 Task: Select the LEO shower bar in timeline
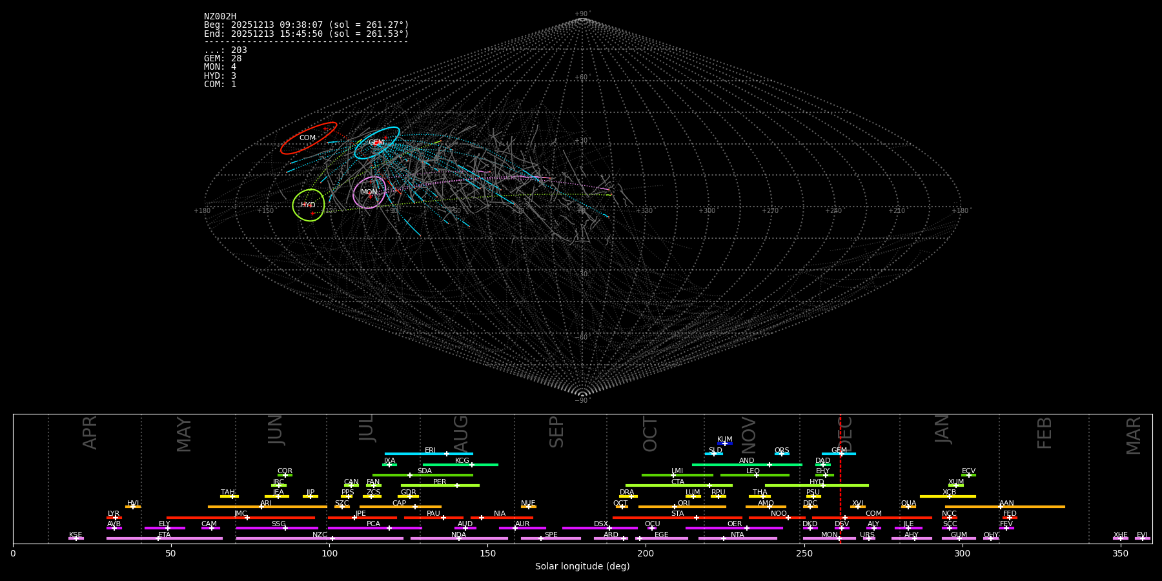tap(755, 475)
